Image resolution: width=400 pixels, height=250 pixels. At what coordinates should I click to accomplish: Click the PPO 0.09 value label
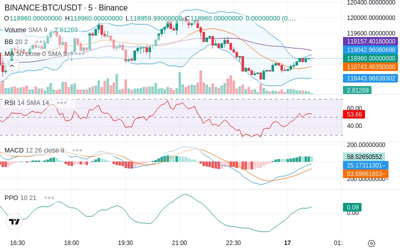pos(352,207)
